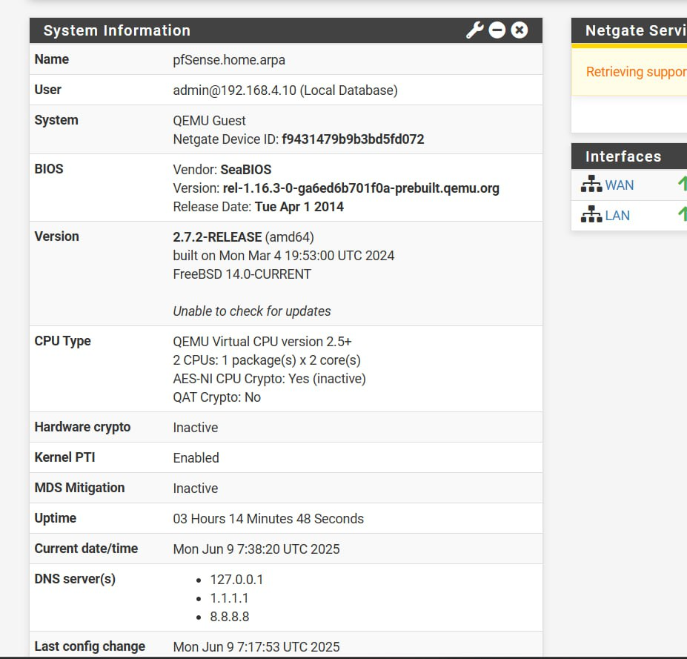Click the pfSense.home.arpa hostname text
Viewport: 687px width, 659px height.
click(x=229, y=59)
